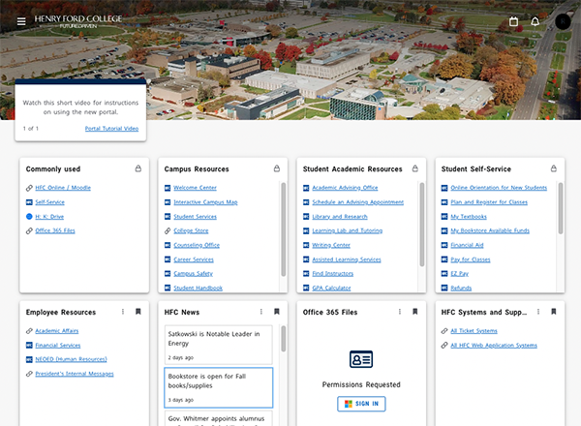Open Interactive Campus Map link

[205, 202]
